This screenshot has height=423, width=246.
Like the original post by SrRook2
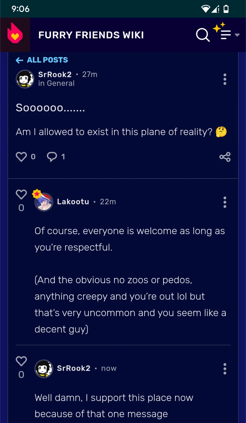22,157
